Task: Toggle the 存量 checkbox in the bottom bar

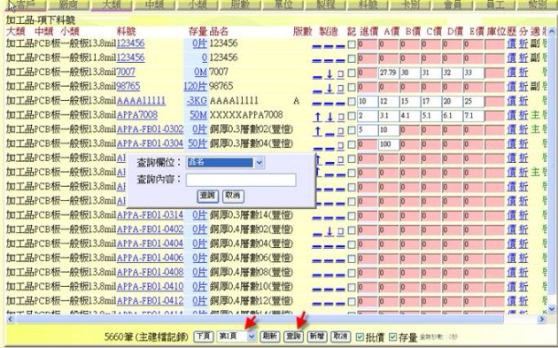Action: (x=392, y=336)
